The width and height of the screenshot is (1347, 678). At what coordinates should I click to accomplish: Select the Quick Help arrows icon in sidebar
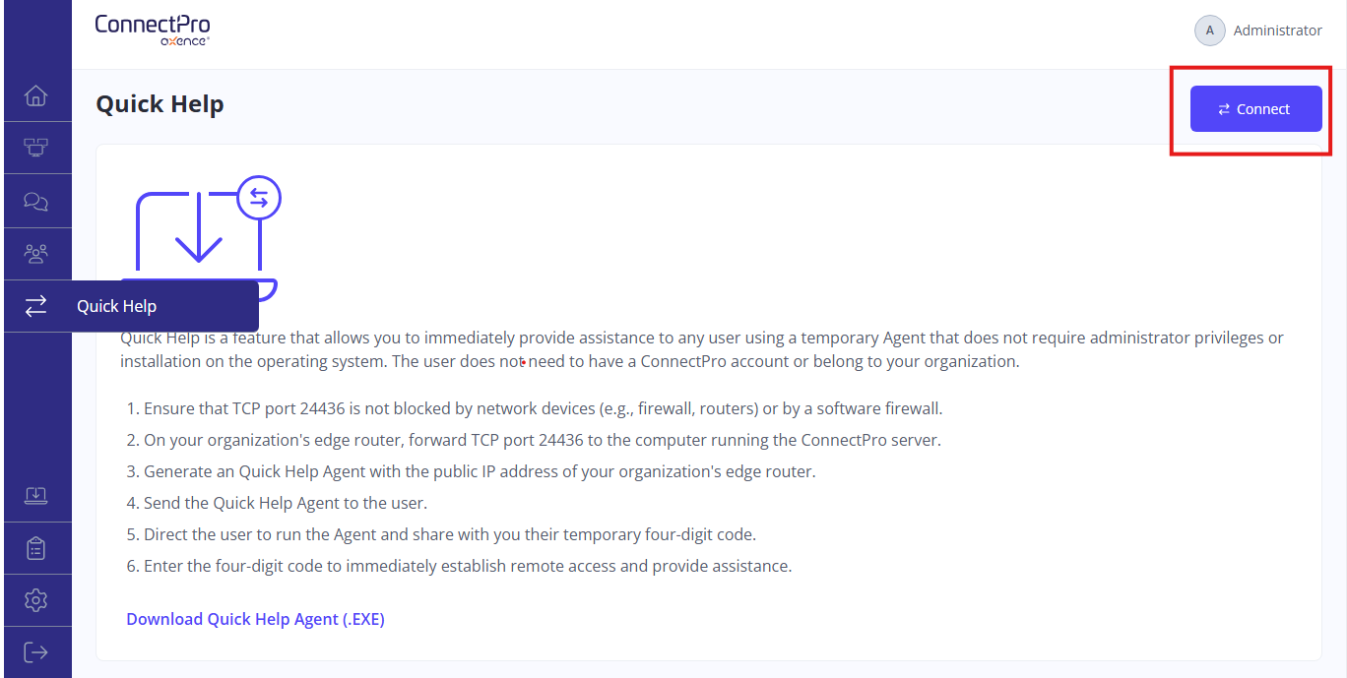click(x=35, y=306)
